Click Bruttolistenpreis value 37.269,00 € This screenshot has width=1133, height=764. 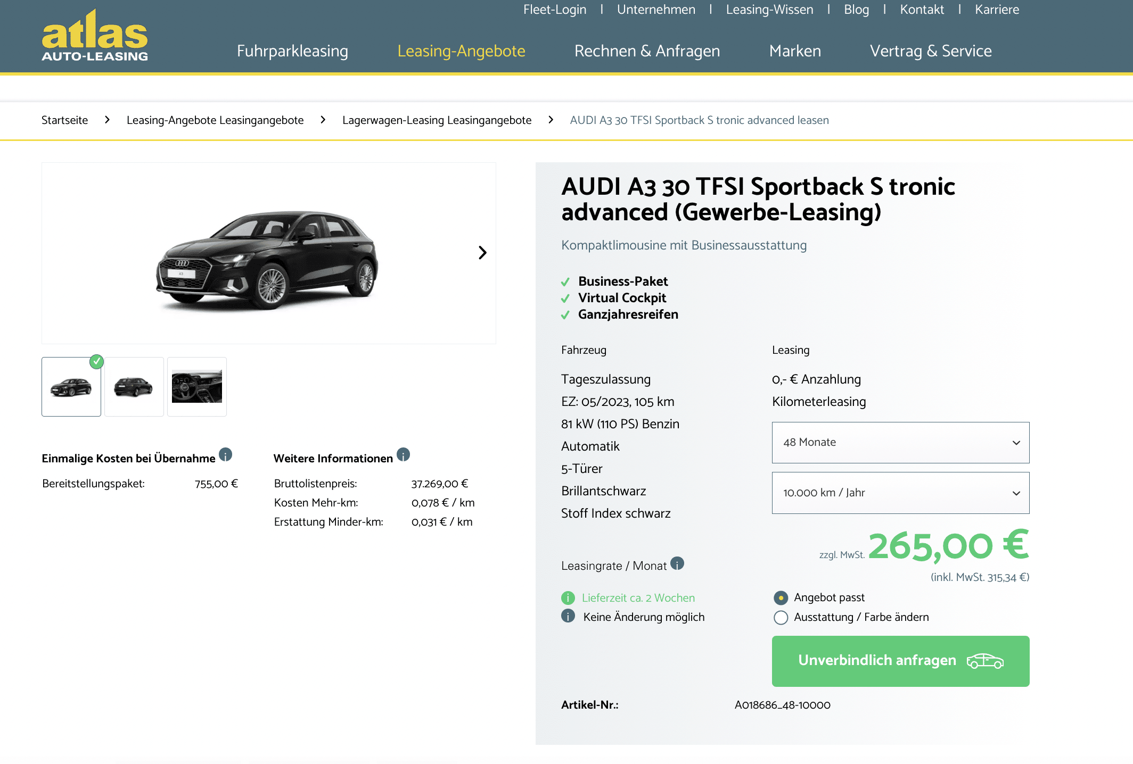(x=440, y=484)
